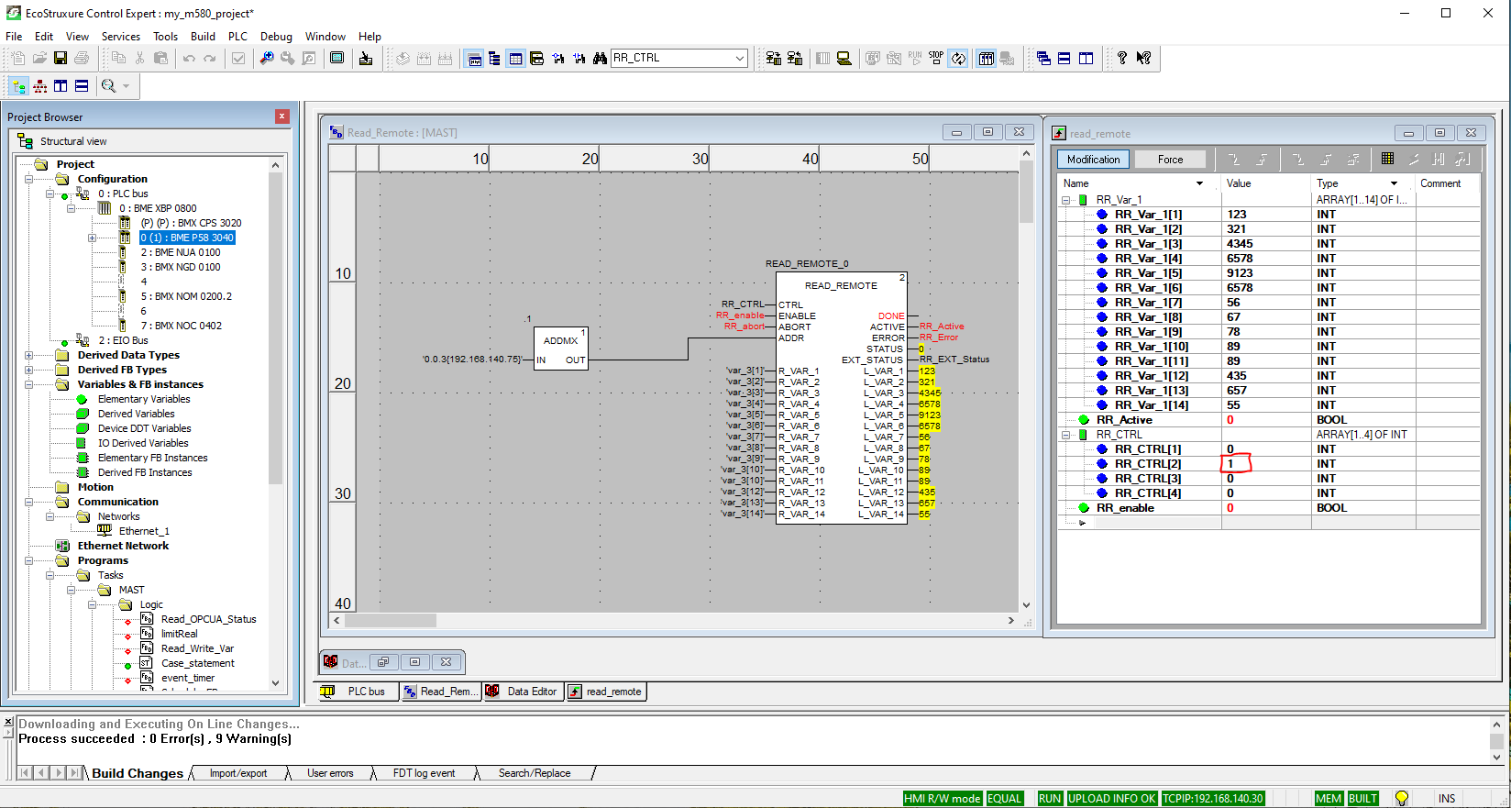Switch to Data Editor window tab
The width and height of the screenshot is (1511, 808).
pos(523,692)
